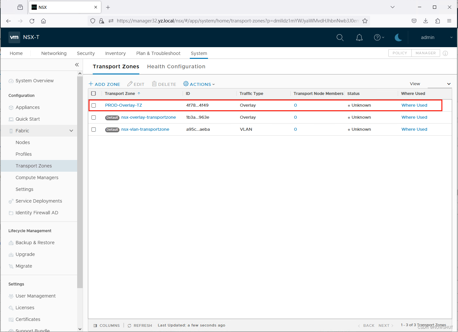Open browser downloads panel
The height and width of the screenshot is (332, 458).
pos(425,21)
